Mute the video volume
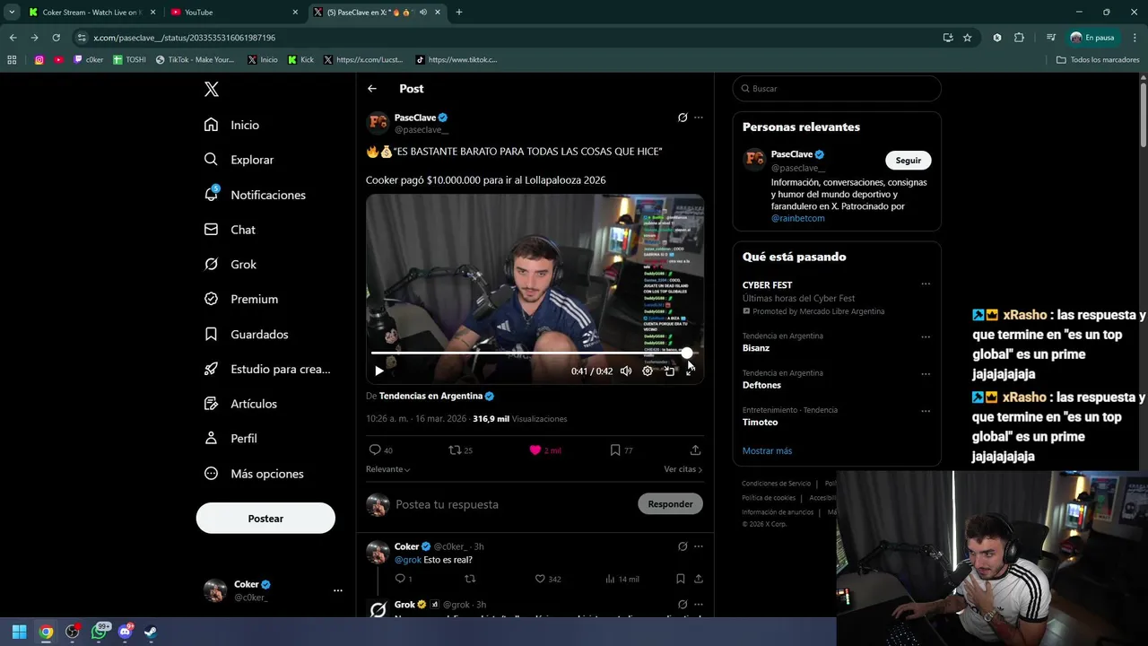 click(x=626, y=371)
